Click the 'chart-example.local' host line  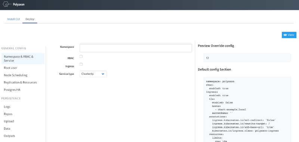coord(230,109)
